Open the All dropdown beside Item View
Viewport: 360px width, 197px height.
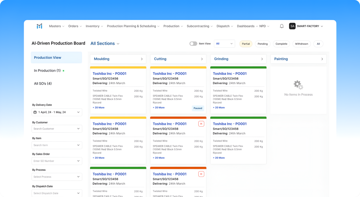coord(224,44)
